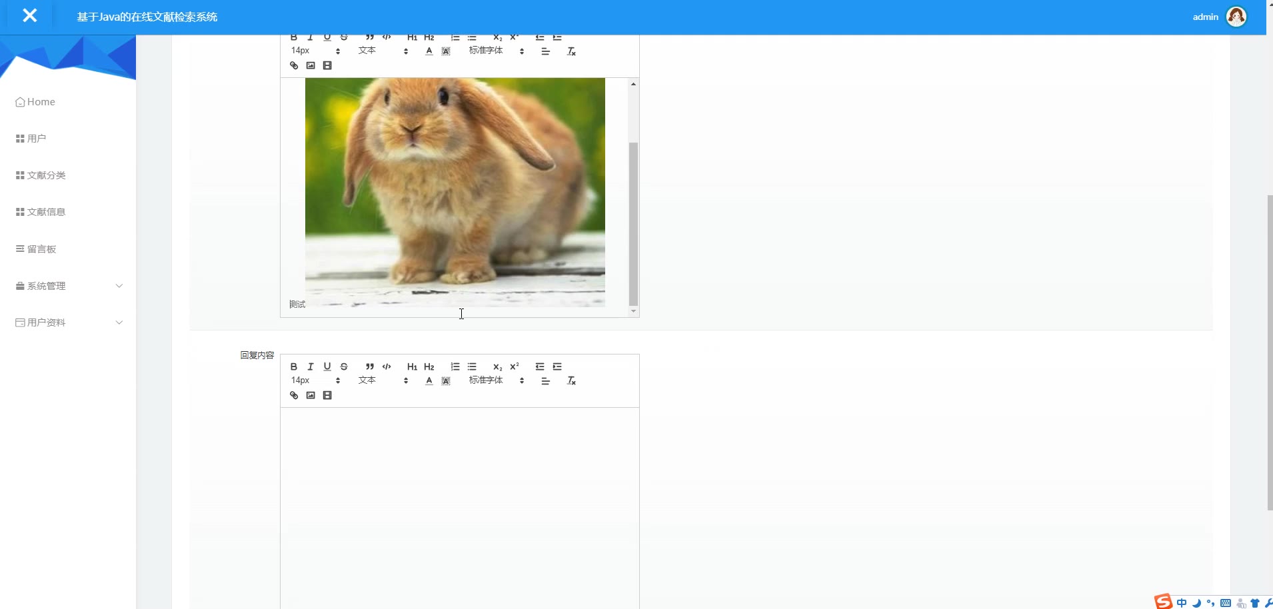The height and width of the screenshot is (609, 1273).
Task: Open 标准字体 font dropdown in 回复内容 editor
Action: coord(497,380)
